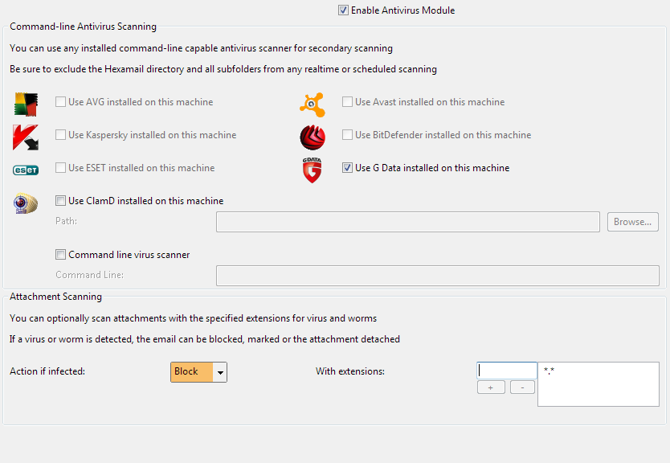Click the minus button to remove extension

pyautogui.click(x=522, y=387)
